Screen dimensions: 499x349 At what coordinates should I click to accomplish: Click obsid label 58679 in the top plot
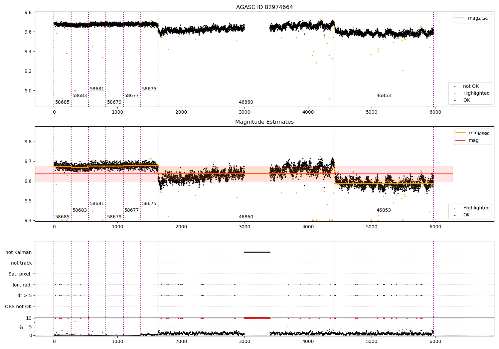coord(114,102)
